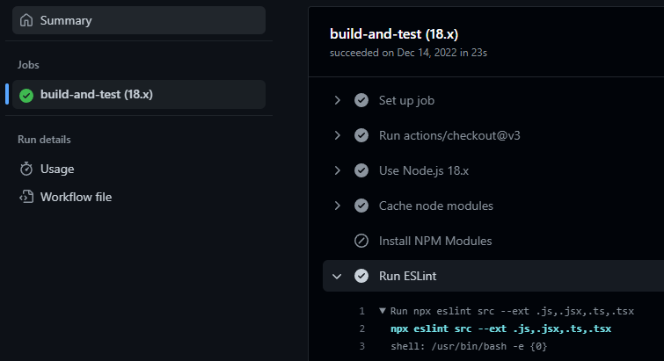Expand the Set up job step
Viewport: 664px width, 361px height.
point(337,100)
